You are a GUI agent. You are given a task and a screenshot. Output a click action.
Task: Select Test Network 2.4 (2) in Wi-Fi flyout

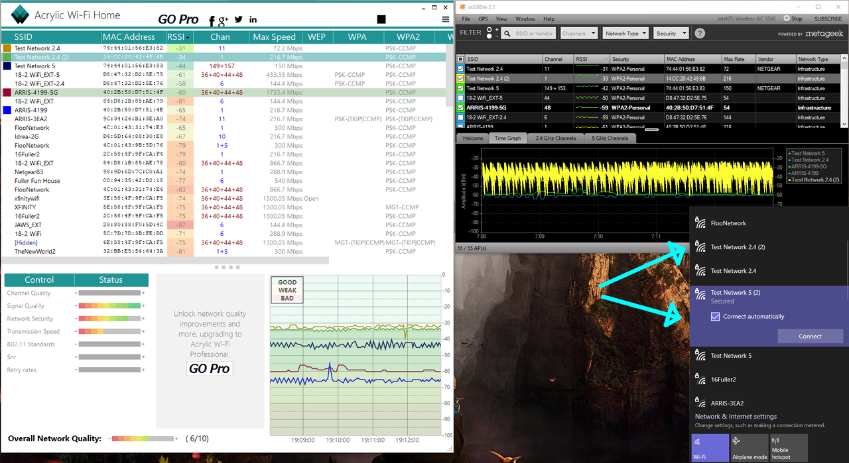(x=769, y=247)
